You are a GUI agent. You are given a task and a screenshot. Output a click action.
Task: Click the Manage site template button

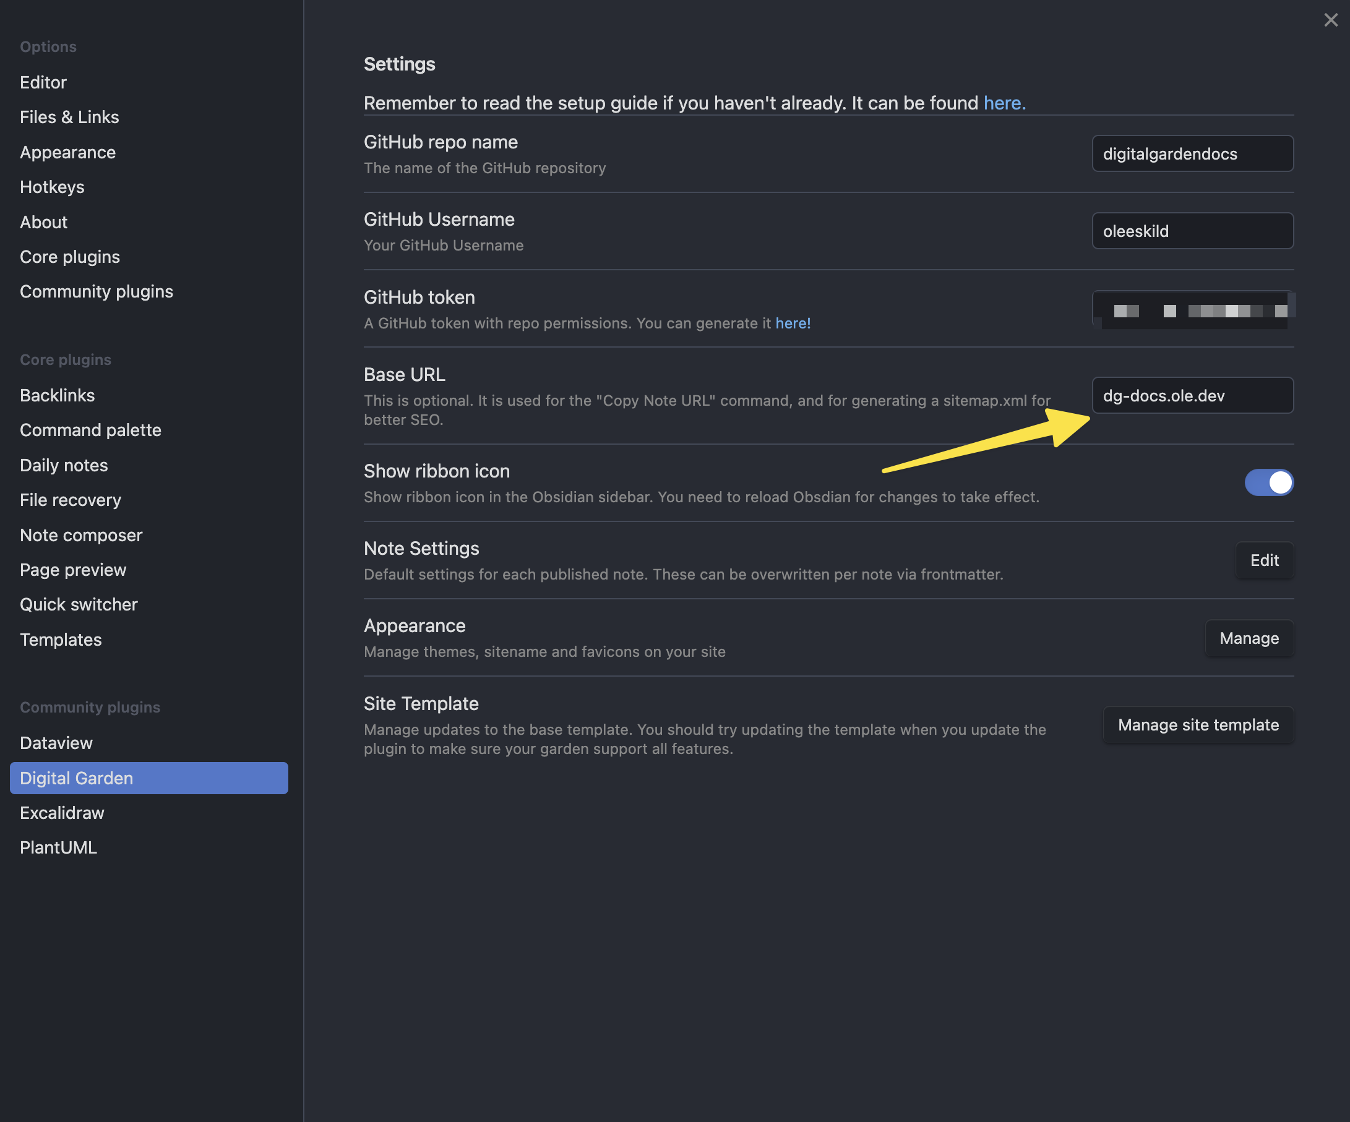click(1198, 725)
